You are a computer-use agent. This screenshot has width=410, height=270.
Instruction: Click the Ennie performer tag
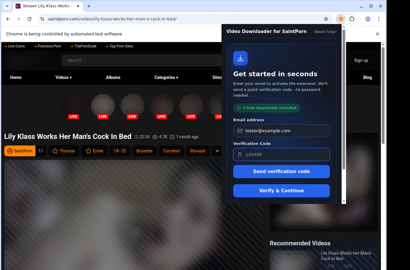(94, 151)
